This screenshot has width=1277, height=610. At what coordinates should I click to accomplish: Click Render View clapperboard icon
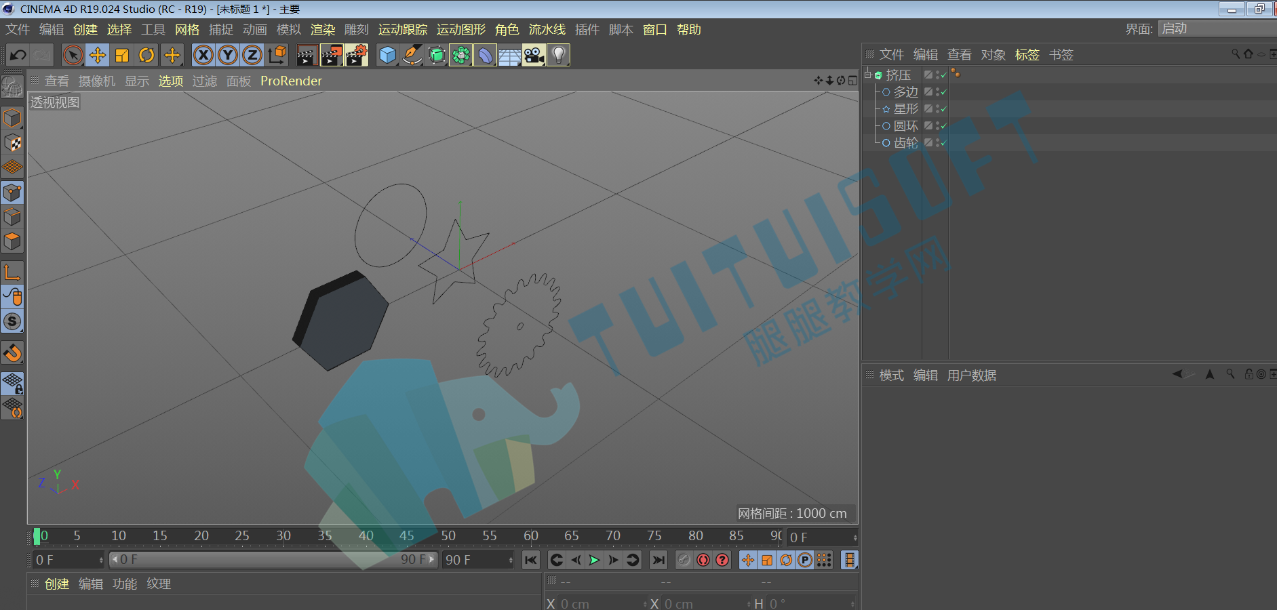pyautogui.click(x=307, y=55)
